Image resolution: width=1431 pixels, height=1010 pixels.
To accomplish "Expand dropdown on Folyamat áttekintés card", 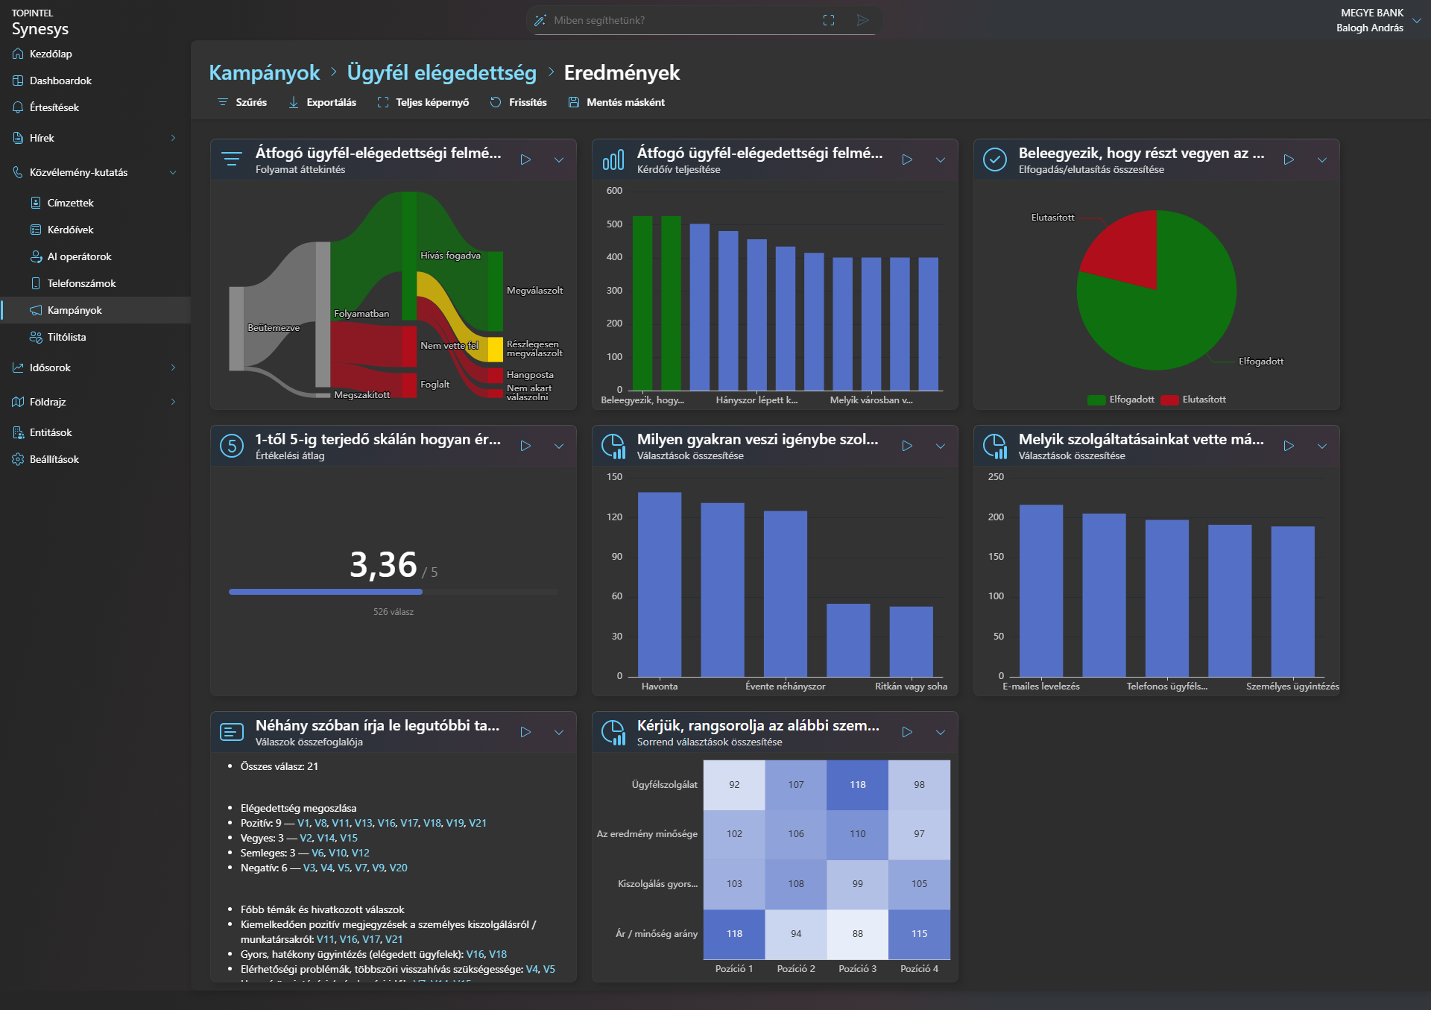I will click(559, 160).
